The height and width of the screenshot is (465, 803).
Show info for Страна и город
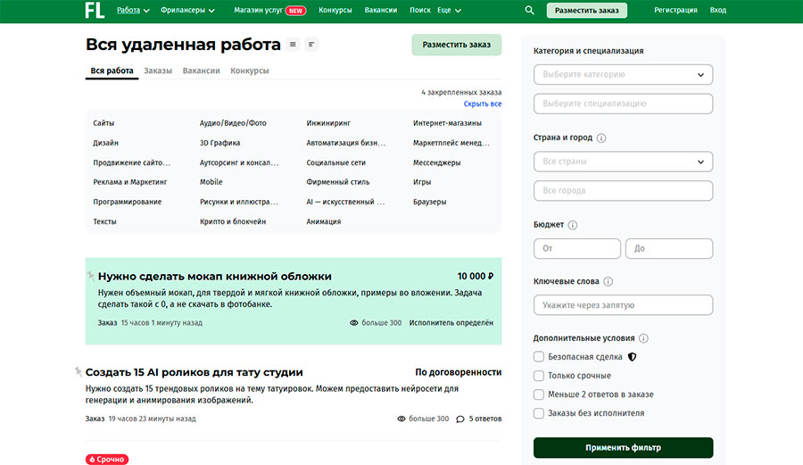601,137
